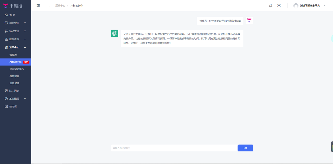Click the scrollbar on the right edge
The height and width of the screenshot is (164, 333).
(x=332, y=146)
